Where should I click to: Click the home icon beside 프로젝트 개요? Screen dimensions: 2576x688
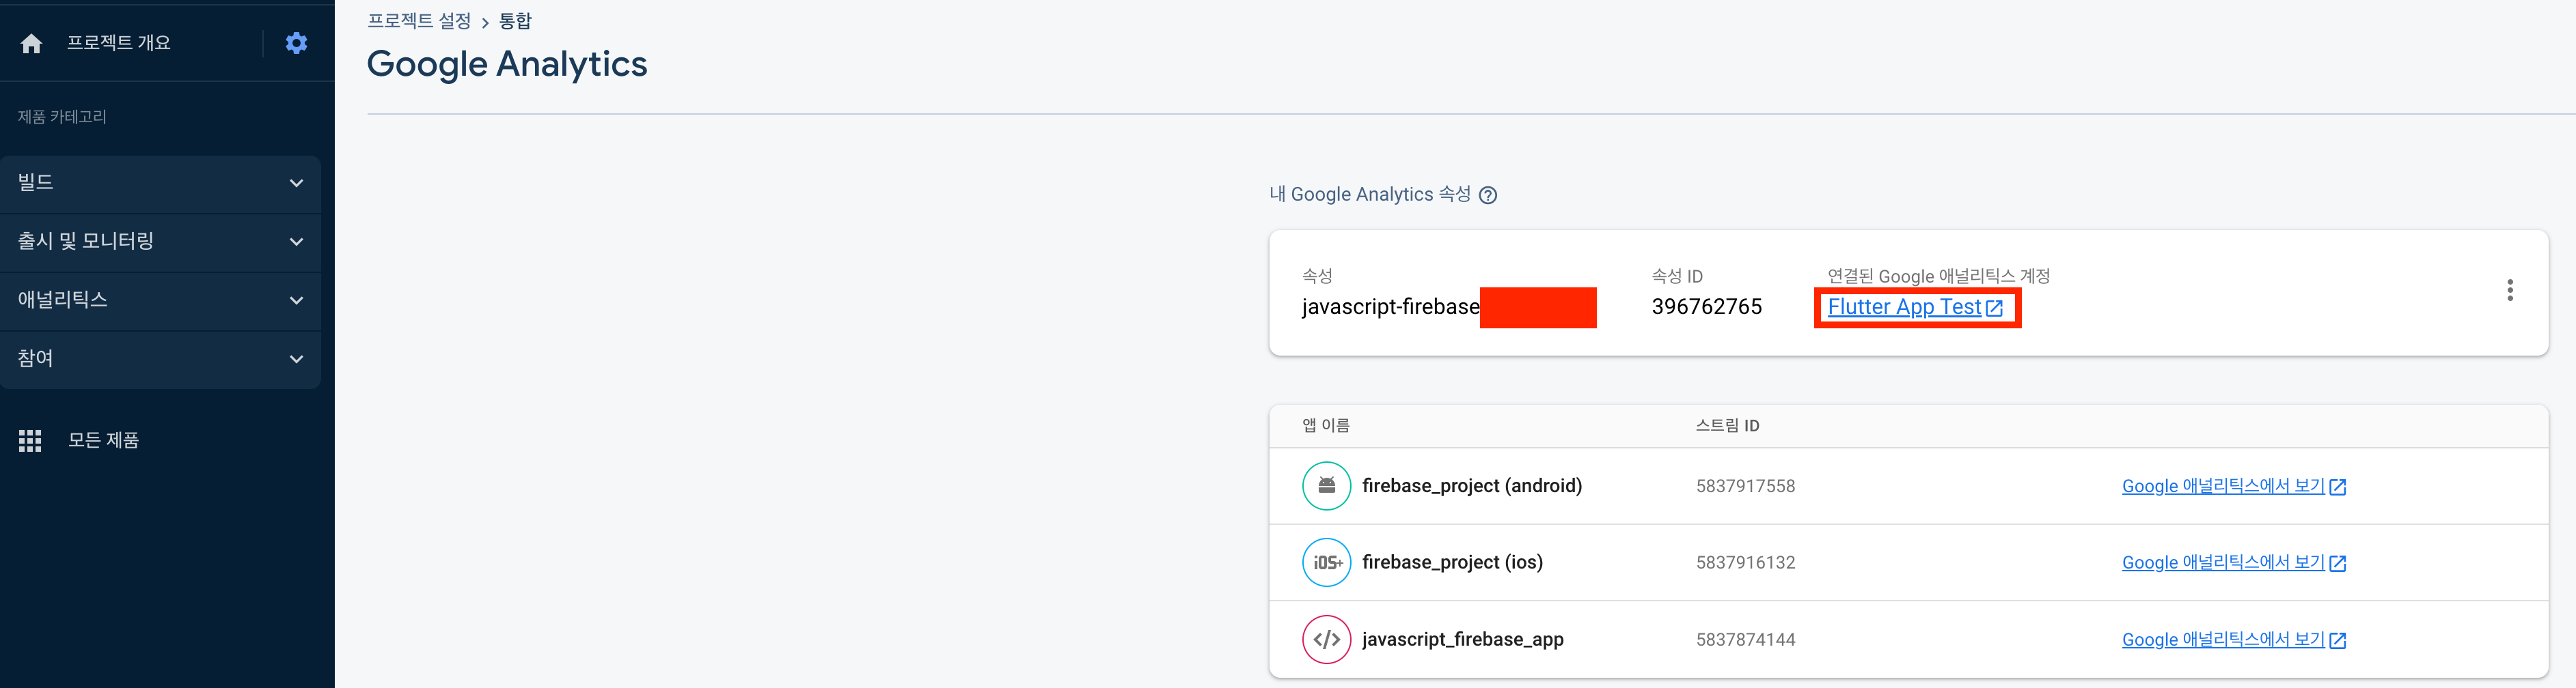click(31, 43)
